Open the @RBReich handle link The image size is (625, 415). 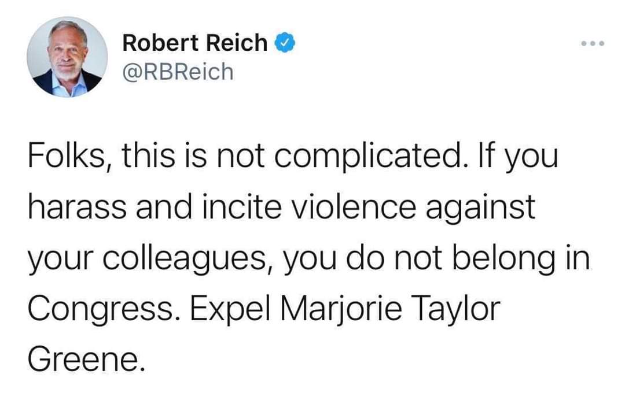point(178,72)
